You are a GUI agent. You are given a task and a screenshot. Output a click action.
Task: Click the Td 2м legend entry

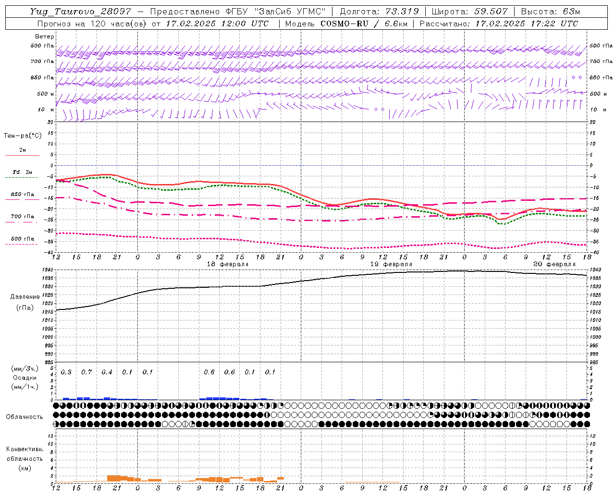pyautogui.click(x=22, y=172)
